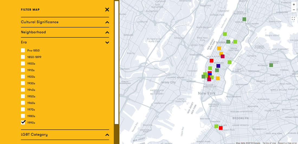The image size is (298, 144).
Task: Click Report a map error link
Action: 287,143
